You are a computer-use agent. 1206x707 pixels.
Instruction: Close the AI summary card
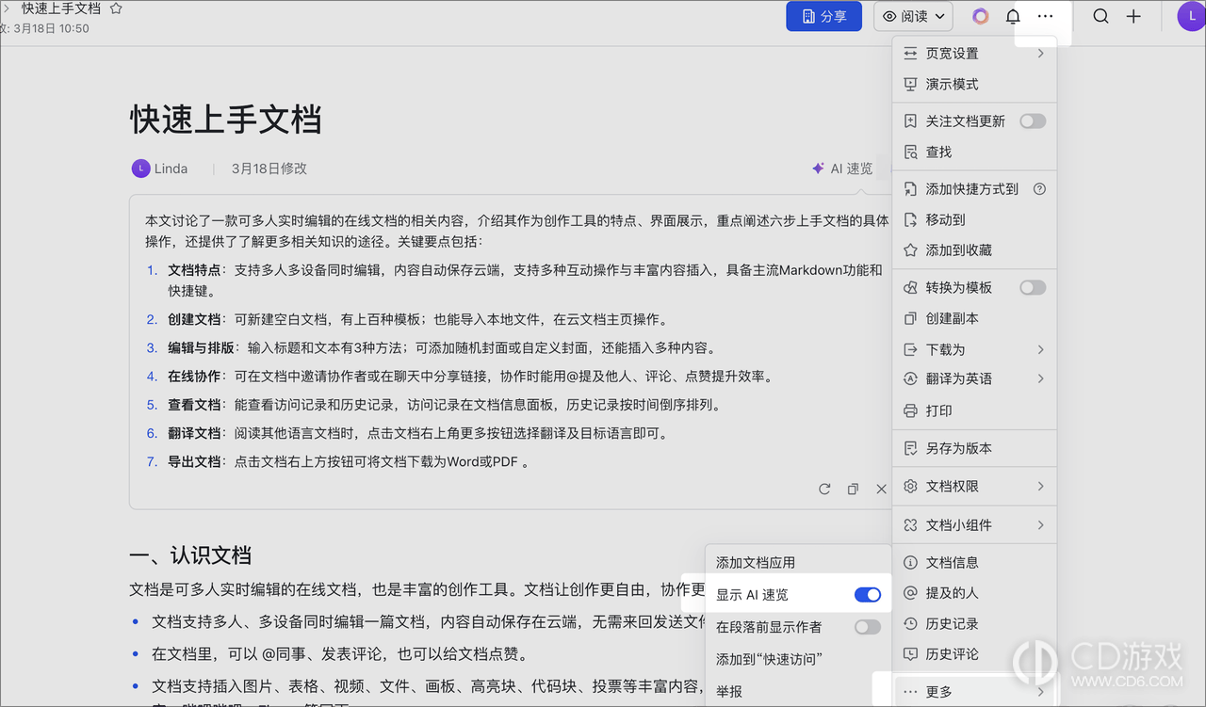point(881,489)
